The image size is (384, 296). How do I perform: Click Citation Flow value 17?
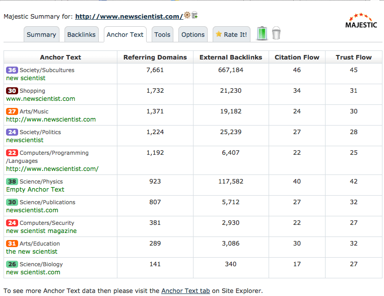tap(297, 264)
